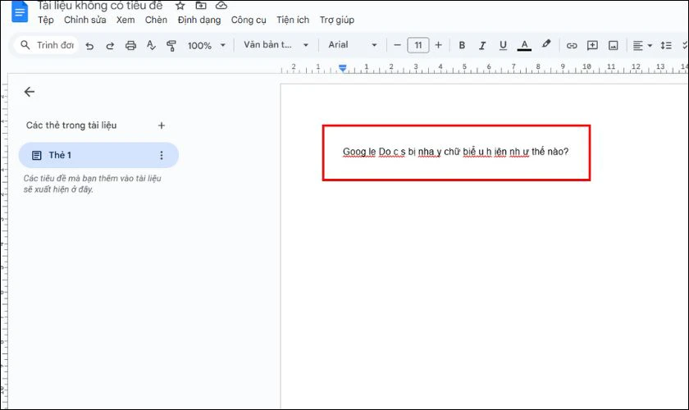Open the Tiện ích menu
Screen dimensions: 689x410
click(x=293, y=20)
